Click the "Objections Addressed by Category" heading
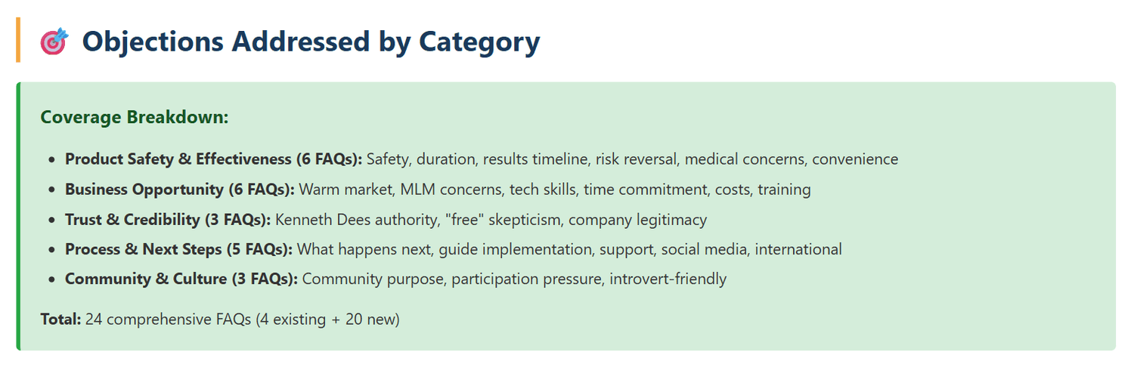1134x367 pixels. (x=311, y=42)
